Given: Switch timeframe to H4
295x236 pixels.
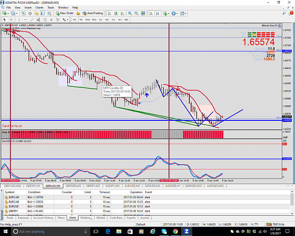Looking at the screenshot, I should coord(107,19).
